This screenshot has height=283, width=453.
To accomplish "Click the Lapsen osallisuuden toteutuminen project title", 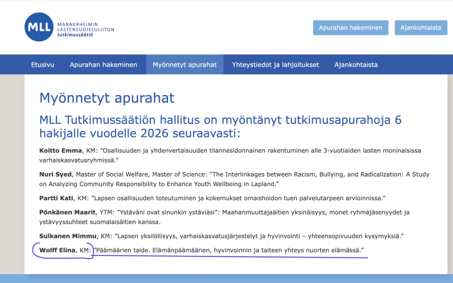I will (x=238, y=198).
